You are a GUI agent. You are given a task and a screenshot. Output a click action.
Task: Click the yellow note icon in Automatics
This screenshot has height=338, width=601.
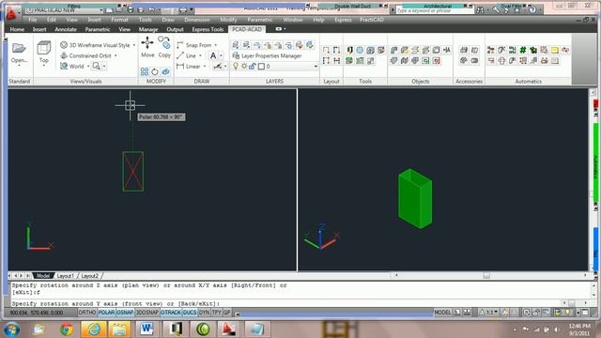tap(555, 50)
